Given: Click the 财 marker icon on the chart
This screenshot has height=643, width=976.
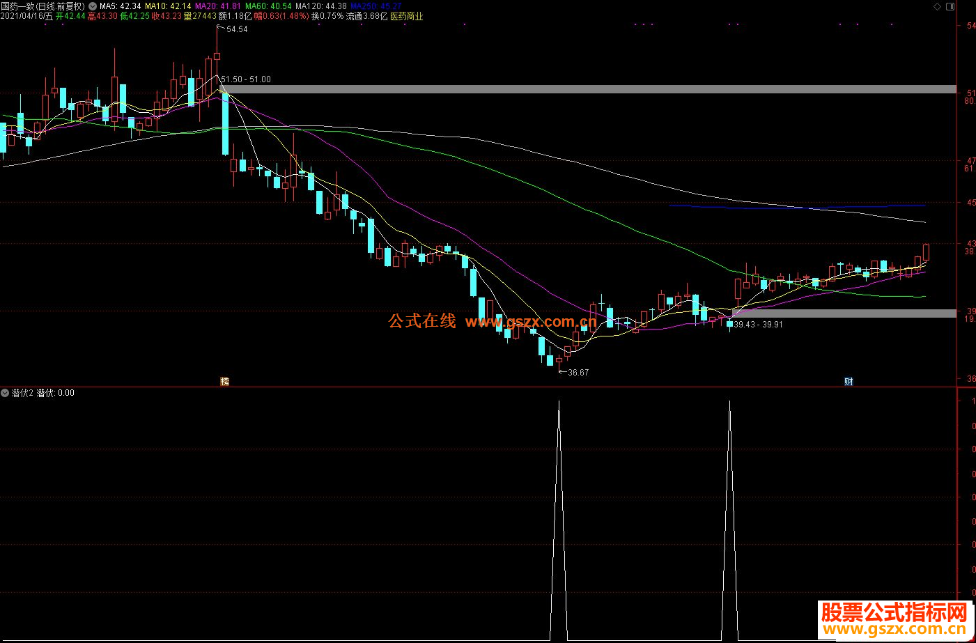Looking at the screenshot, I should (x=849, y=381).
